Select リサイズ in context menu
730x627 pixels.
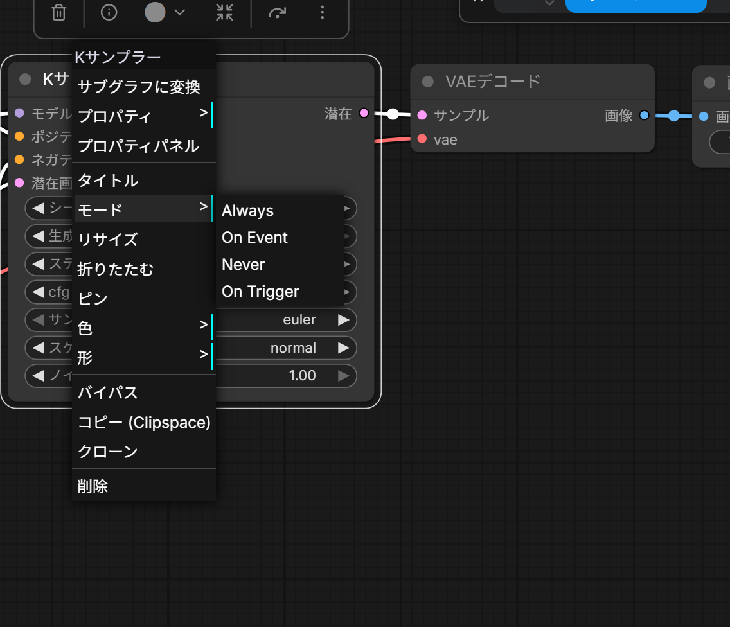point(144,239)
